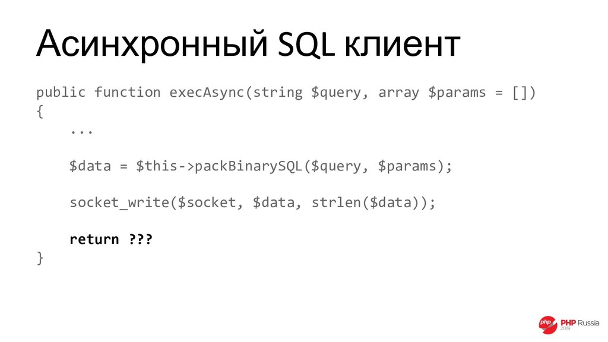This screenshot has height=342, width=608.
Task: Click the "$this->" reference in the code
Action: point(165,166)
